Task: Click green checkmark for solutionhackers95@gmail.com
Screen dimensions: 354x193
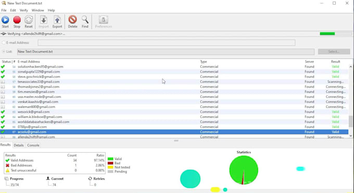Action: coord(3,67)
